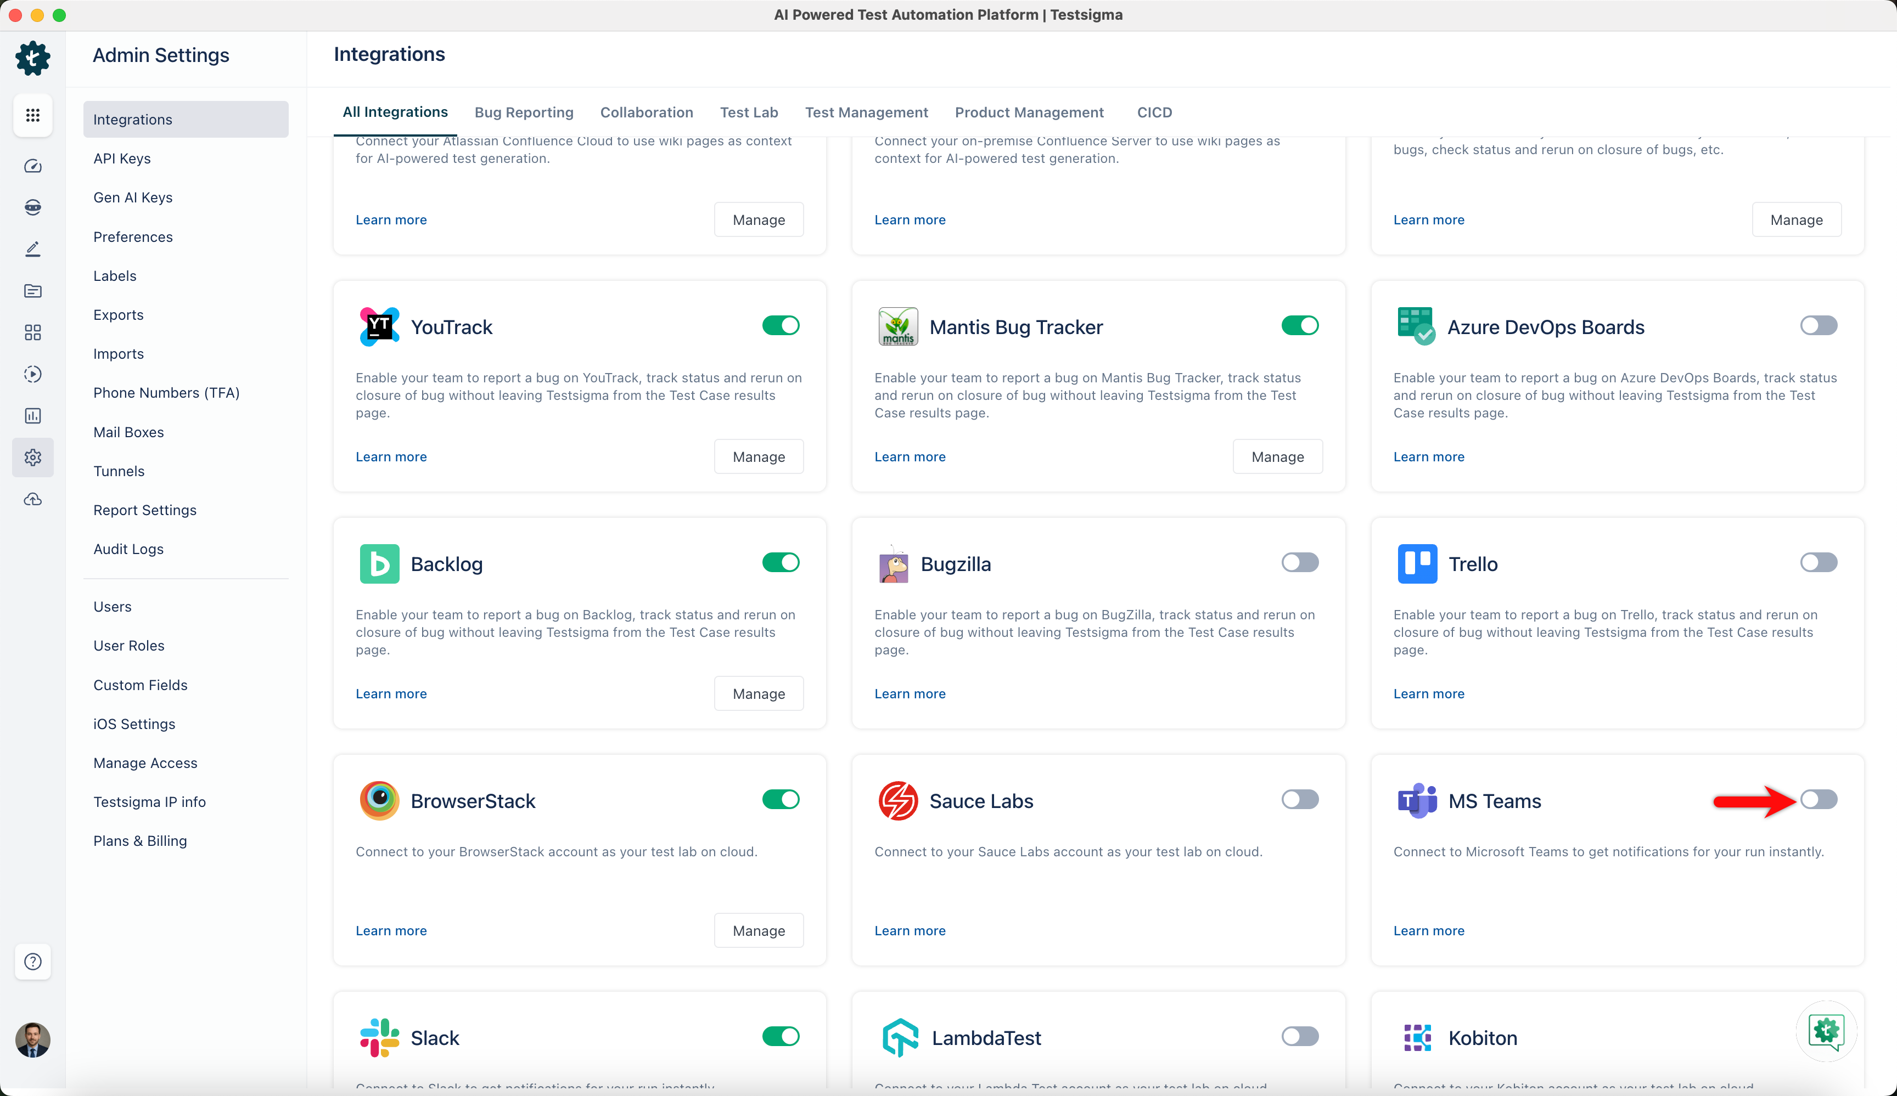The image size is (1897, 1096).
Task: Switch off the Slack toggle
Action: [x=781, y=1036]
